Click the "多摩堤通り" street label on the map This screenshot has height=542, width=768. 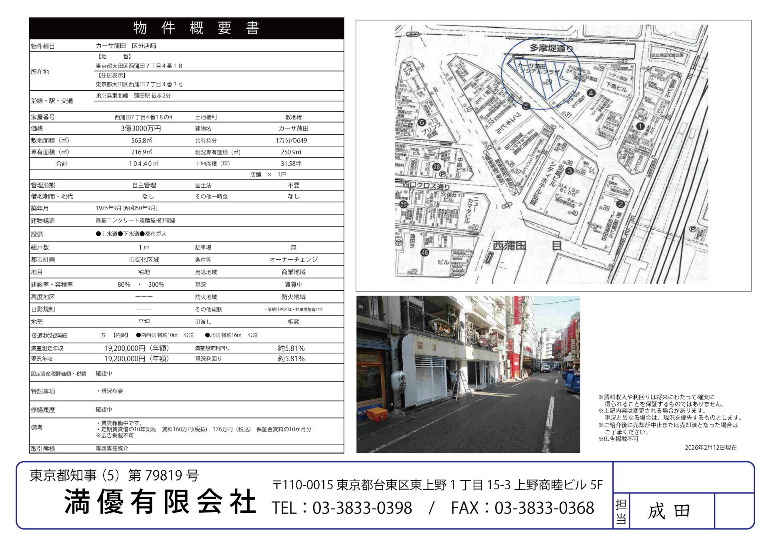[552, 48]
